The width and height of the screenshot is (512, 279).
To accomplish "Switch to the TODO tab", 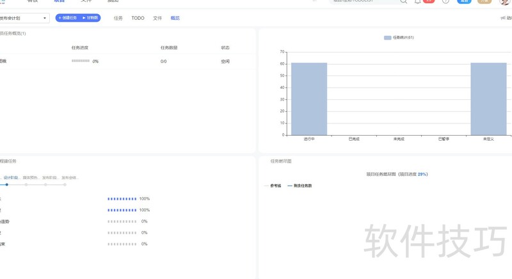I will coord(138,18).
